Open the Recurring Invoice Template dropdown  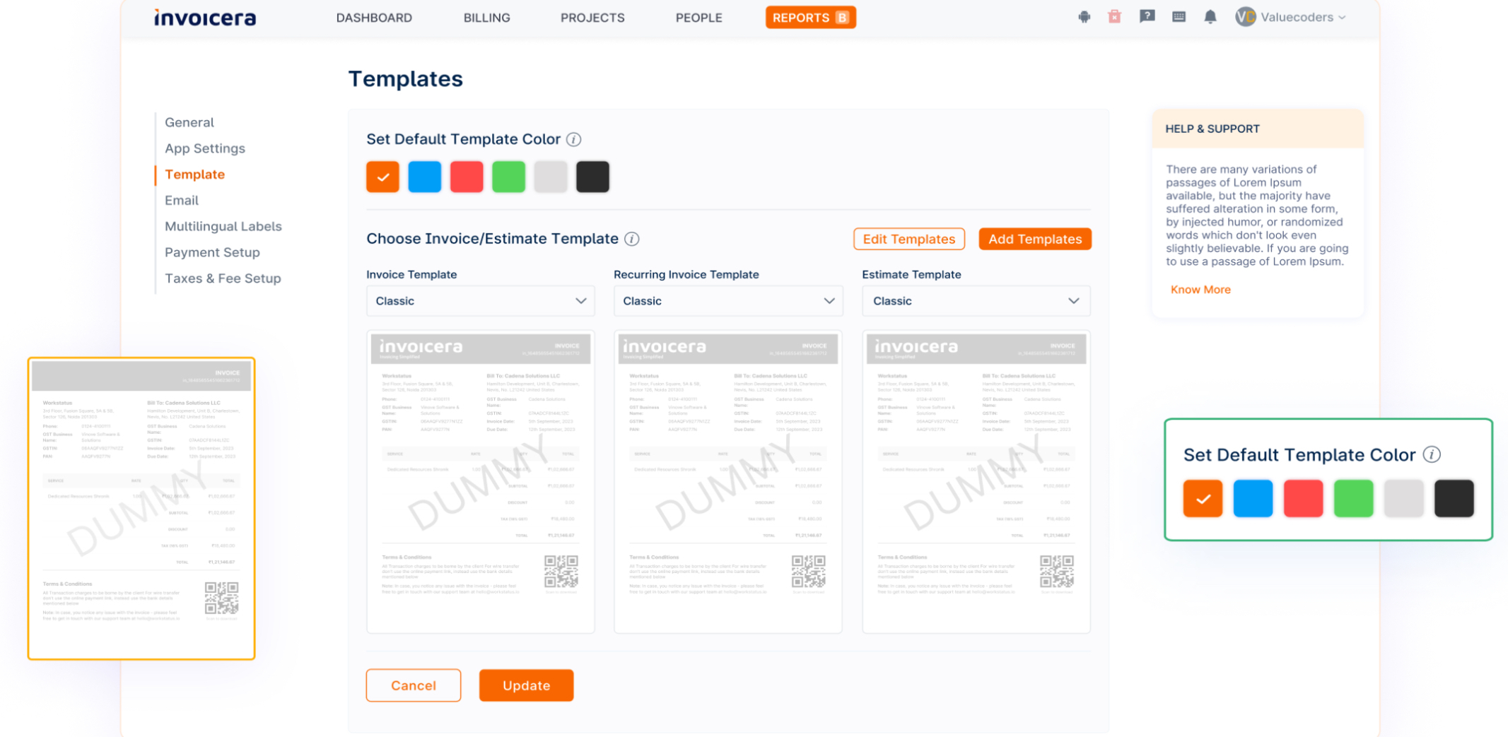(x=727, y=301)
